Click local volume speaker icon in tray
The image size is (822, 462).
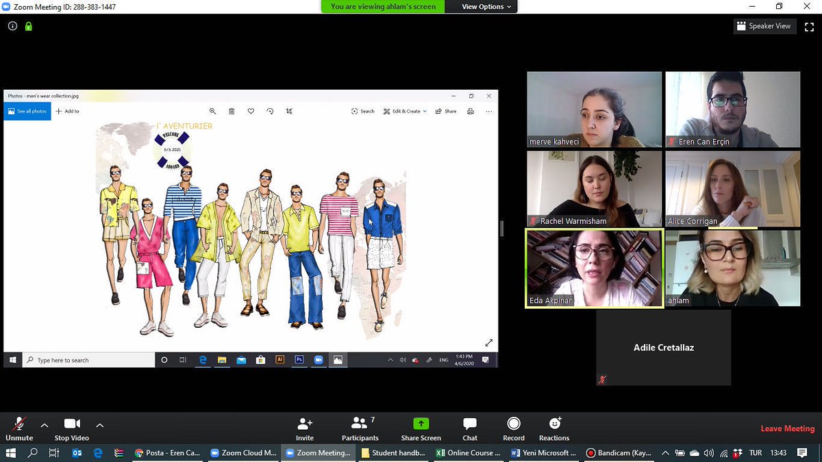coord(708,453)
